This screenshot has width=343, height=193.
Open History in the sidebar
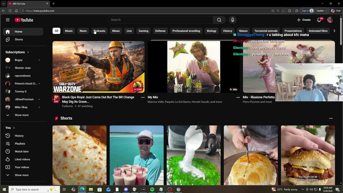click(x=23, y=136)
